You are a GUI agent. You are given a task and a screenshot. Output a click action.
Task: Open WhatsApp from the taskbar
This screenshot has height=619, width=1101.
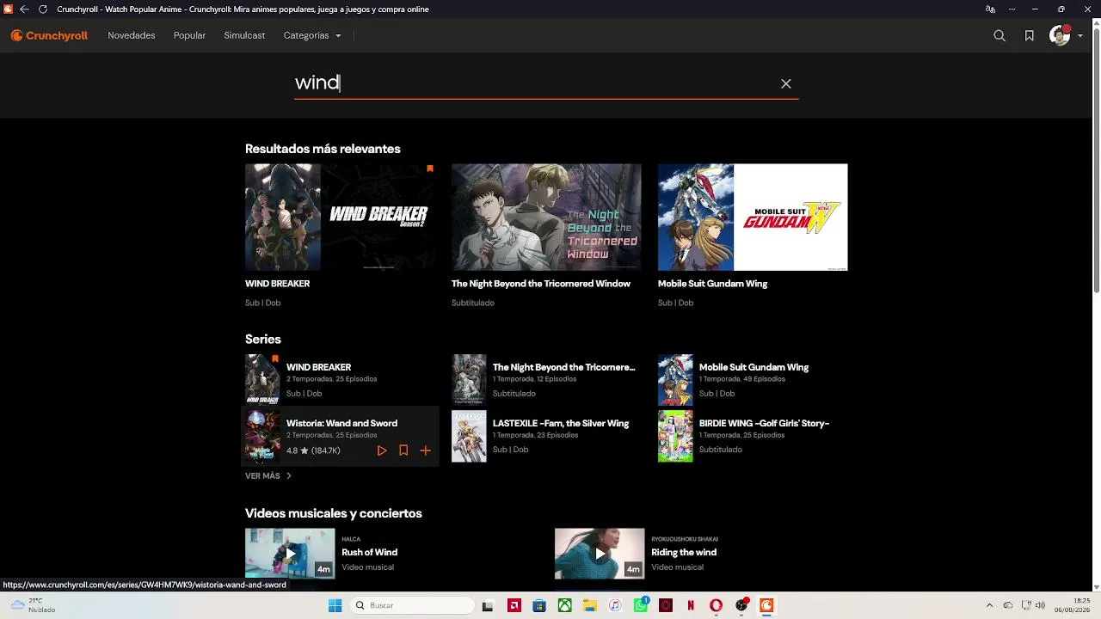pyautogui.click(x=641, y=605)
